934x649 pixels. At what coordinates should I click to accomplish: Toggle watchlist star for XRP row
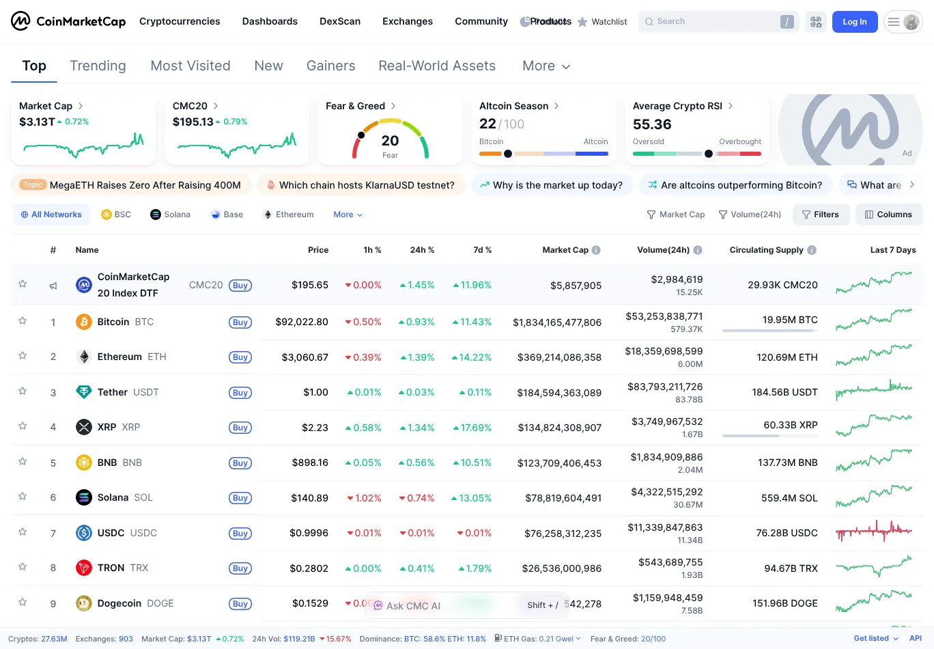click(x=23, y=426)
